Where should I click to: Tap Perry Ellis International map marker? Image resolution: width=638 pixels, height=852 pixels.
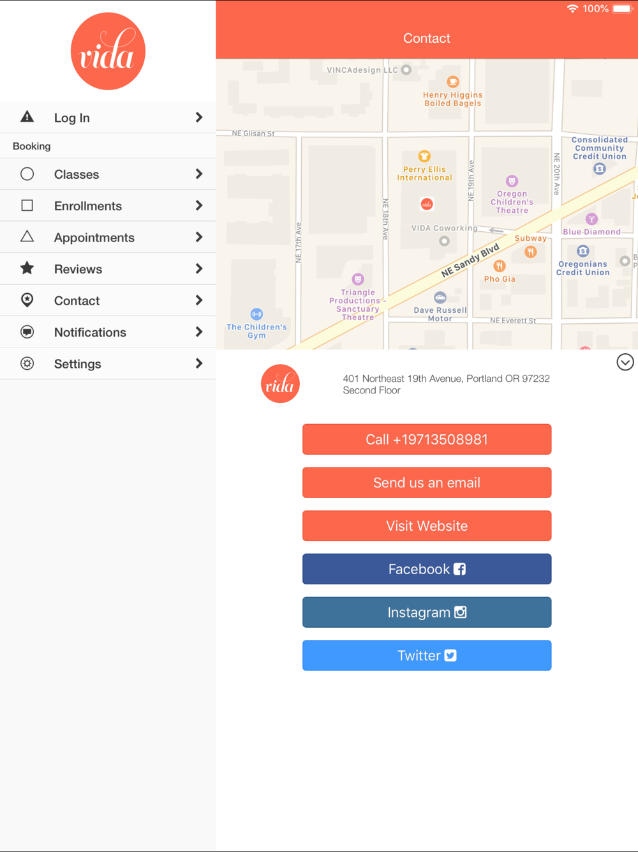(424, 156)
